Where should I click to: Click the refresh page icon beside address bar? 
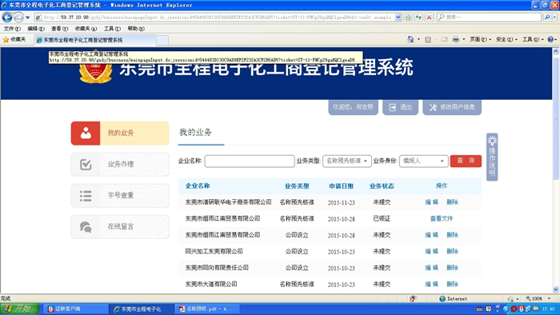(x=418, y=17)
